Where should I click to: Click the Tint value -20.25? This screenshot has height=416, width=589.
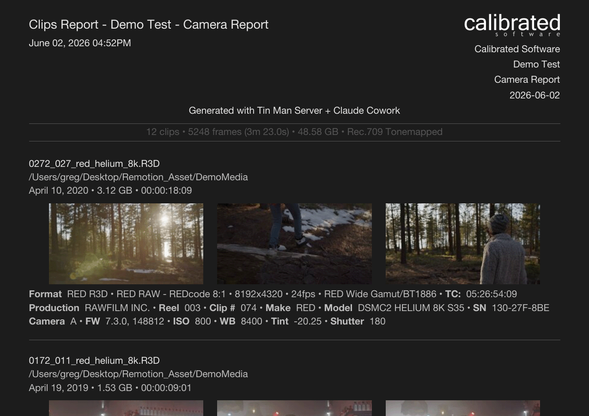click(308, 321)
